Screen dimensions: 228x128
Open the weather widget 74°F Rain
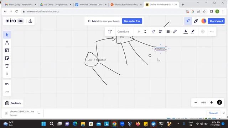[9, 124]
